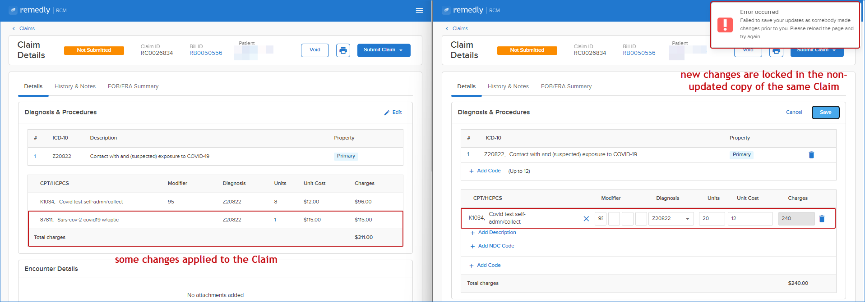
Task: Click the print icon in left claim header
Action: [x=343, y=50]
